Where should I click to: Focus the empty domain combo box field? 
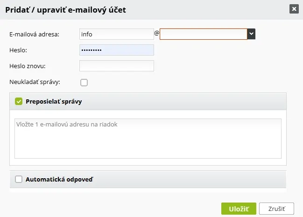click(x=203, y=34)
